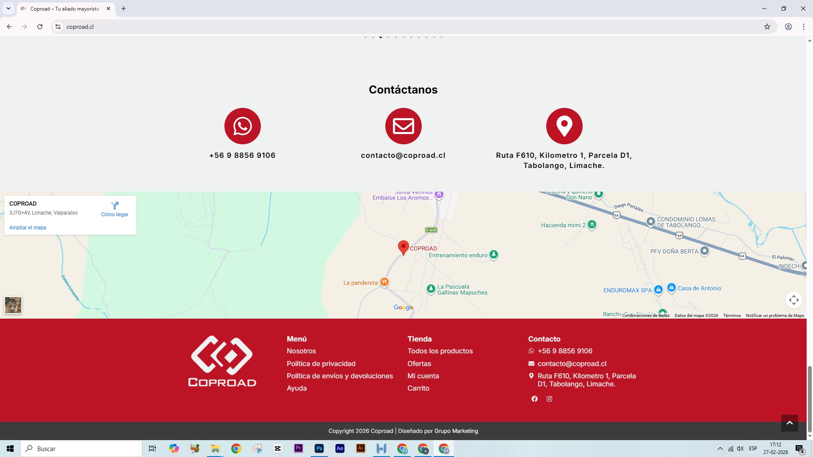
Task: Open Chrome's three-dot menu
Action: click(803, 27)
